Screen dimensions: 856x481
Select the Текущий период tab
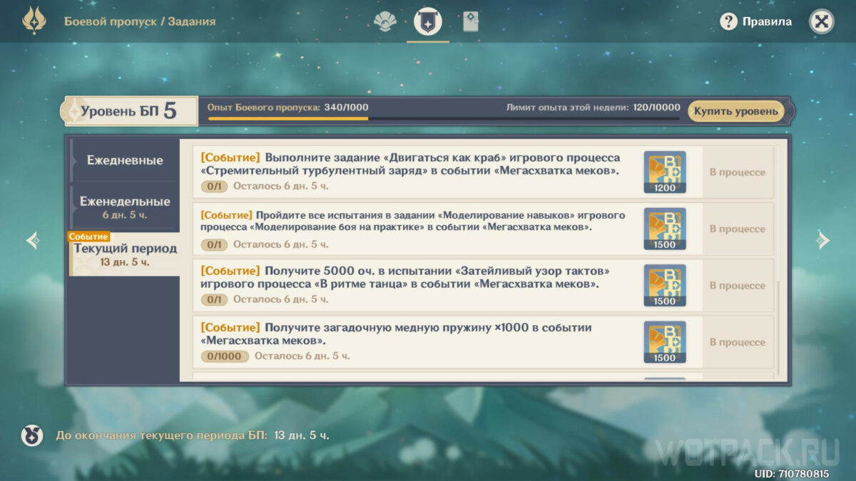tap(125, 254)
